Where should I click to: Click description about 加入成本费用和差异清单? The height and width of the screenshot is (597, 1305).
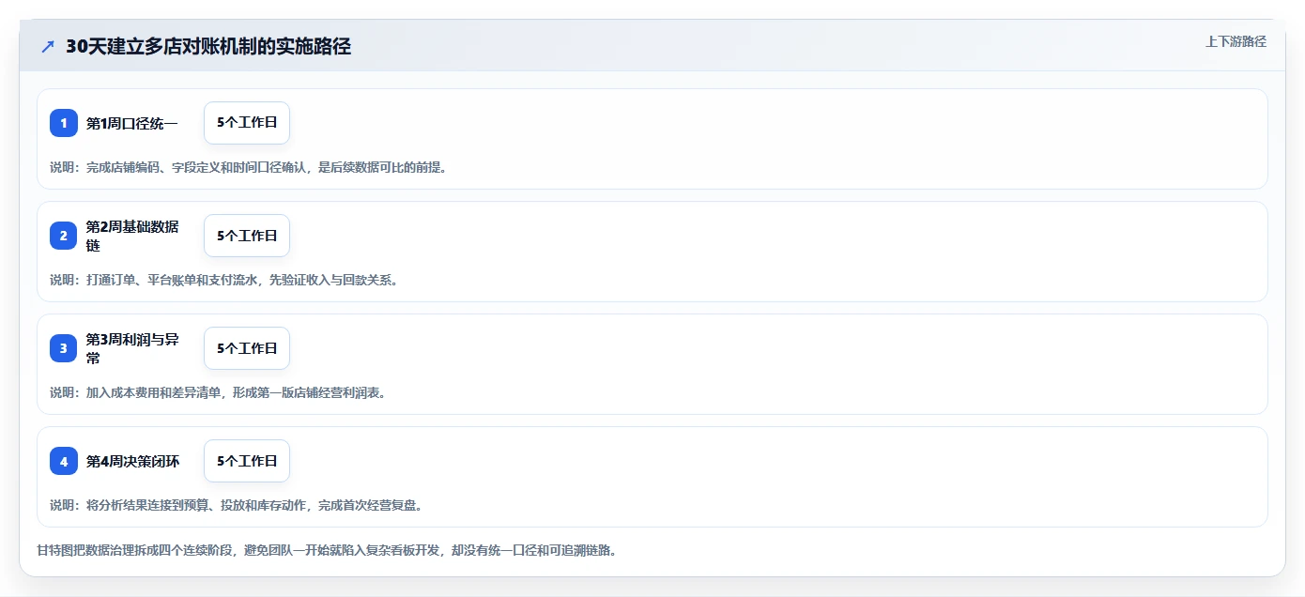(x=221, y=392)
